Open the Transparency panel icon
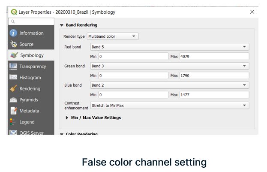 [x=13, y=66]
